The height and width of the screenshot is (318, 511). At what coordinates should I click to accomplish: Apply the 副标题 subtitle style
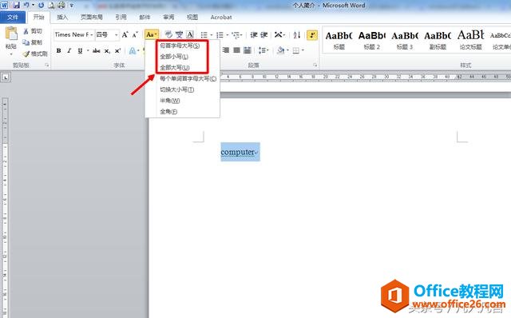(438, 40)
